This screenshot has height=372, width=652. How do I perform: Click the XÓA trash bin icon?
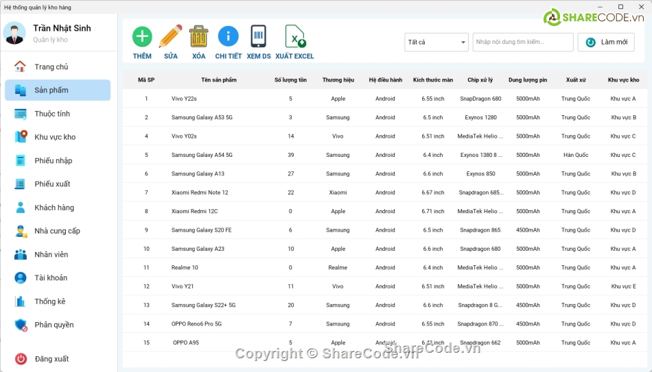(x=199, y=36)
